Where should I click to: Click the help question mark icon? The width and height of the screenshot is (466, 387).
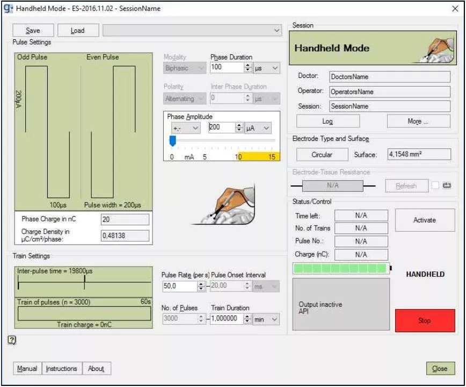(12, 339)
